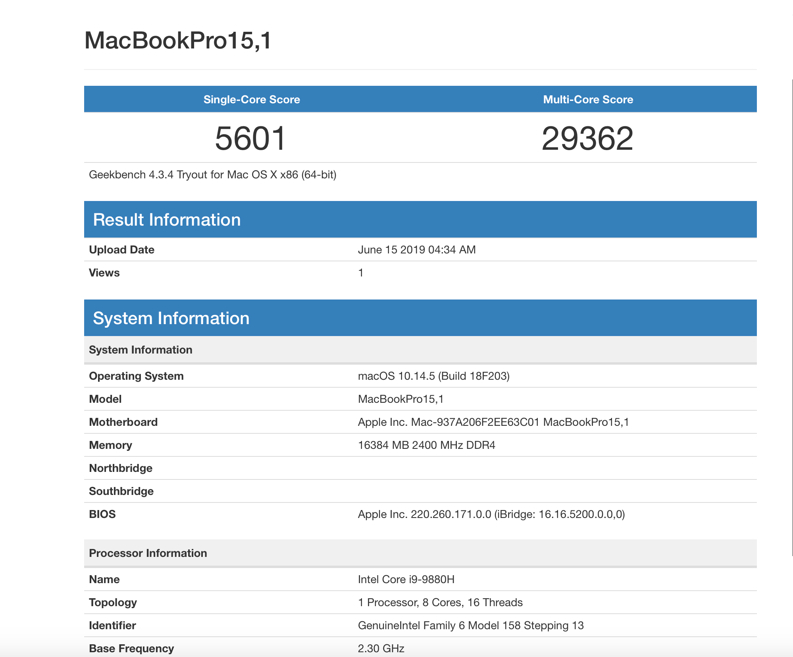Click the Northbridge label

pyautogui.click(x=121, y=468)
